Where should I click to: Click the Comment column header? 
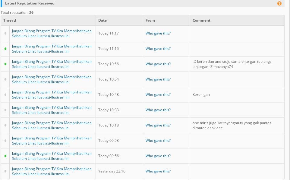pos(201,20)
